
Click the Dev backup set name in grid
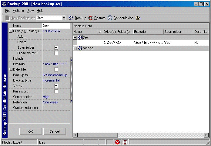tap(86, 37)
